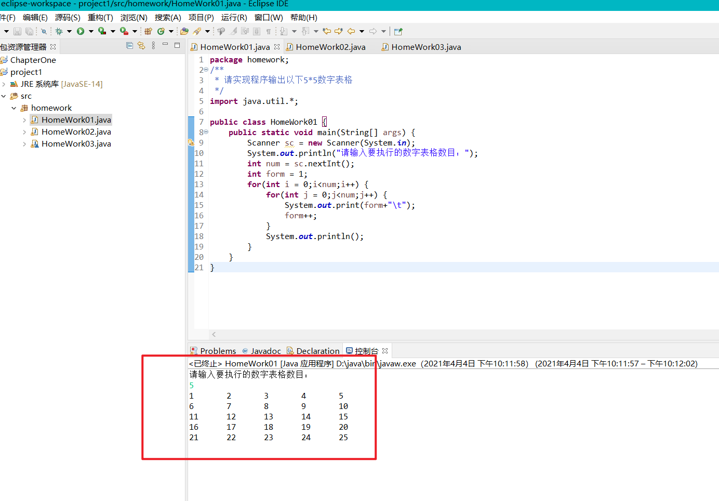Click Collapse All in Package Explorer
This screenshot has width=719, height=501.
click(129, 46)
